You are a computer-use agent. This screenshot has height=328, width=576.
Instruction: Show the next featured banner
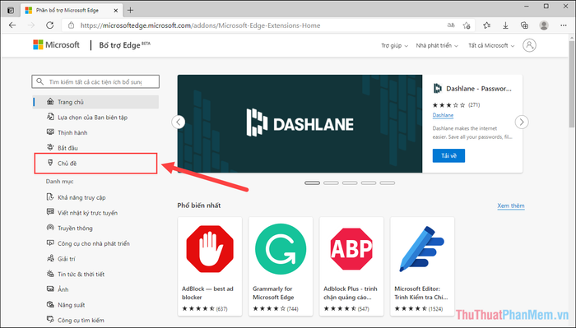(522, 122)
